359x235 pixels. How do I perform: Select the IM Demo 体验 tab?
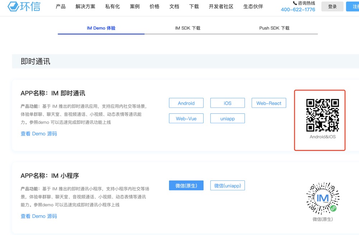point(101,28)
